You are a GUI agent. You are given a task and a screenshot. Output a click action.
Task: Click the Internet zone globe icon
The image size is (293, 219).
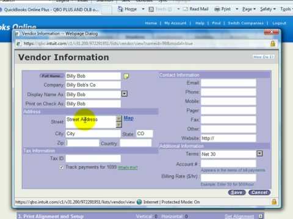(x=139, y=202)
